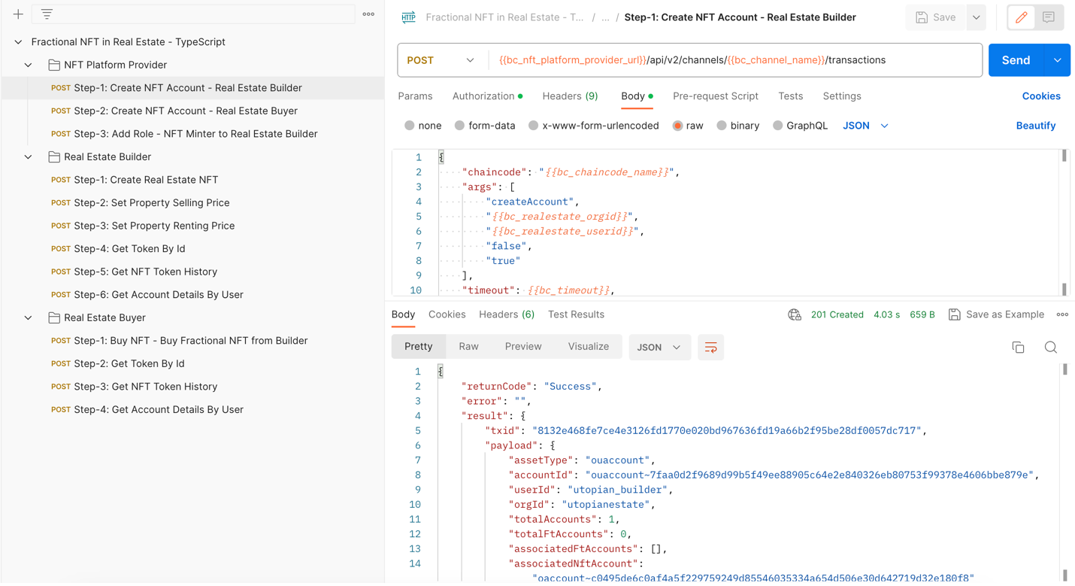Switch to the Pre-request Script tab
The height and width of the screenshot is (586, 1075).
pyautogui.click(x=715, y=96)
